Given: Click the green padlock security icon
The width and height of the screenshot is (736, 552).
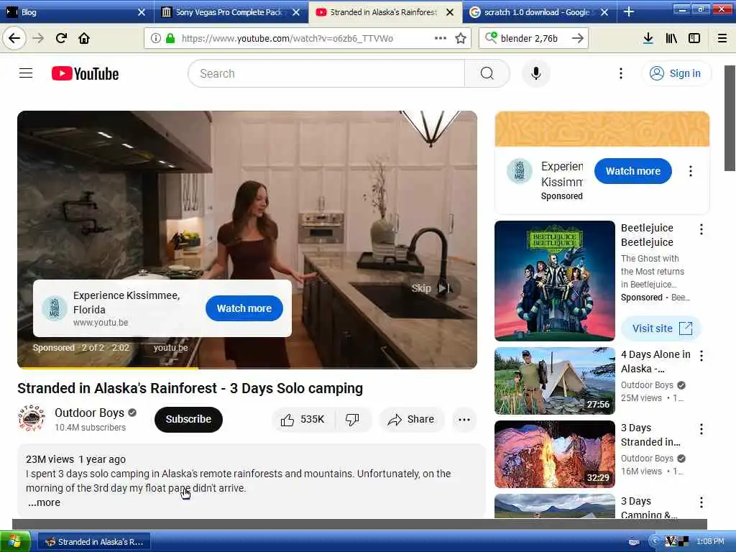Looking at the screenshot, I should pyautogui.click(x=170, y=38).
